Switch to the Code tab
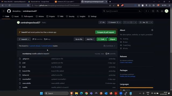Image resolution: width=172 pixels, height=96 pixels. (6, 17)
